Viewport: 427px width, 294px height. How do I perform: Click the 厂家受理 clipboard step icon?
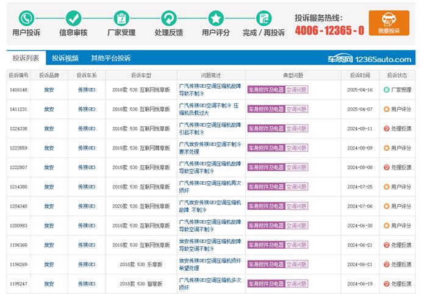coord(121,18)
